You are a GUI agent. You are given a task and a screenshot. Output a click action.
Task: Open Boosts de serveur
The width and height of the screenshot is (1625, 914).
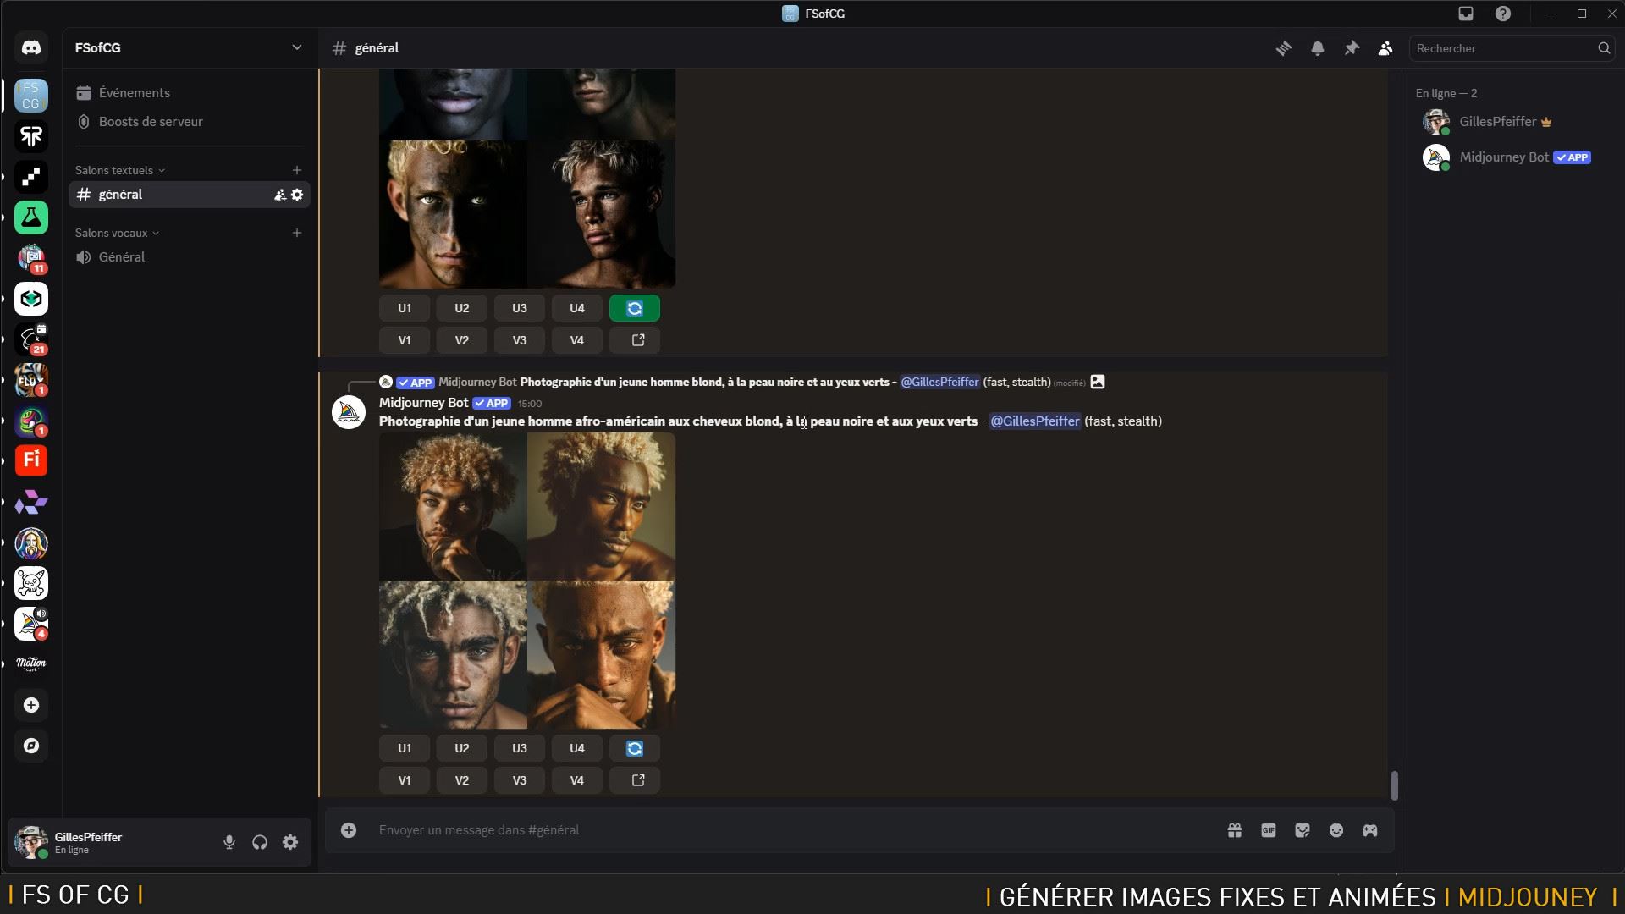coord(151,122)
